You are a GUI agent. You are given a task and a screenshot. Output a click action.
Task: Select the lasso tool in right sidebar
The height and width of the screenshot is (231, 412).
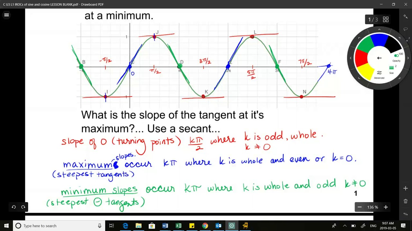(x=406, y=29)
